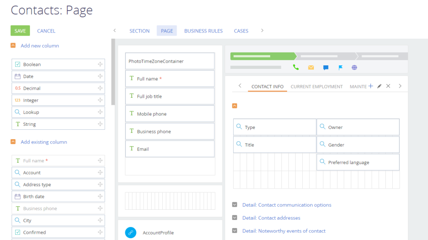Click drag handle of Confirmed column
This screenshot has height=240, width=428.
[x=100, y=232]
